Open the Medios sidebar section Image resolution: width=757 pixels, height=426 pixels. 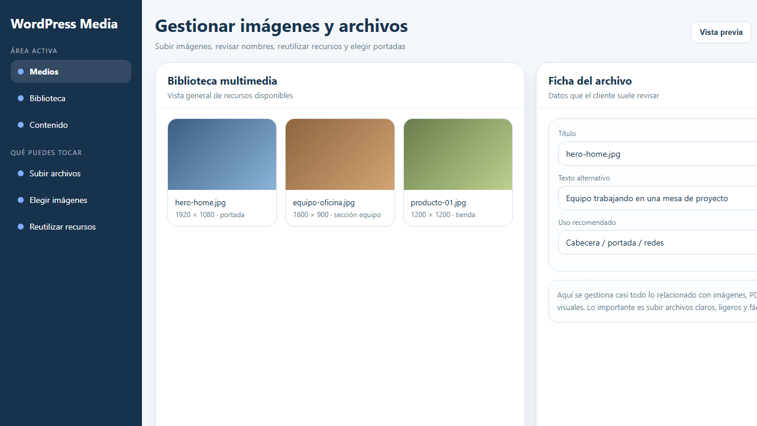click(x=70, y=72)
